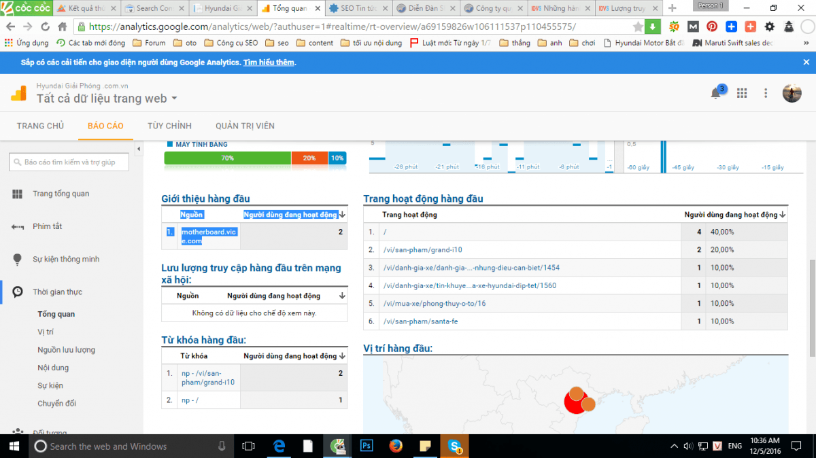Open the Google apps grid icon
The width and height of the screenshot is (816, 458).
tap(742, 93)
